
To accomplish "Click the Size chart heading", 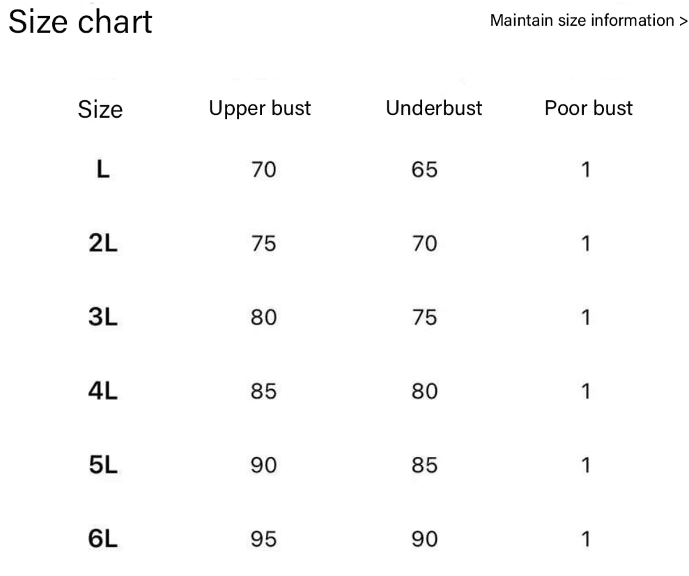I will pyautogui.click(x=80, y=22).
